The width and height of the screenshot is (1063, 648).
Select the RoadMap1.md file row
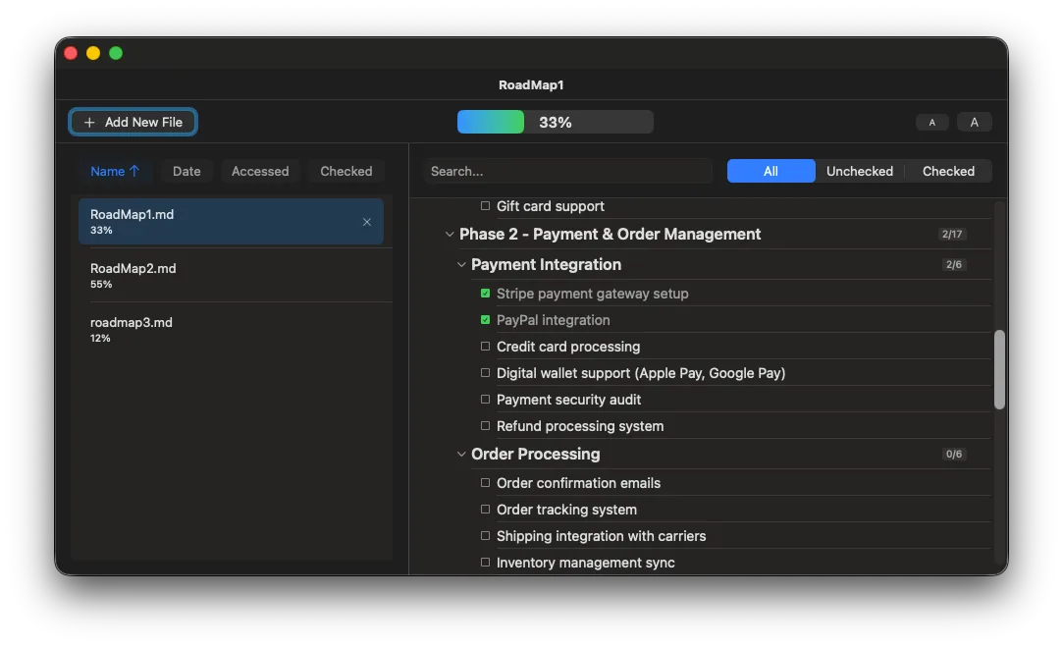click(x=232, y=222)
